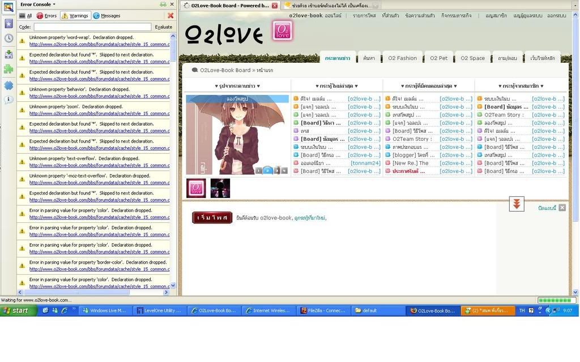Select the Error Console panel icon in sidebar
Image resolution: width=580 pixels, height=362 pixels.
coord(8,7)
